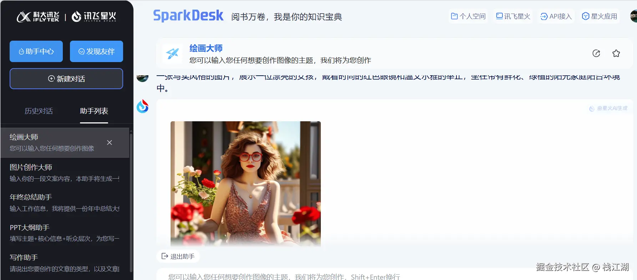The image size is (637, 280).
Task: Open 助手中心 button
Action: [x=36, y=51]
